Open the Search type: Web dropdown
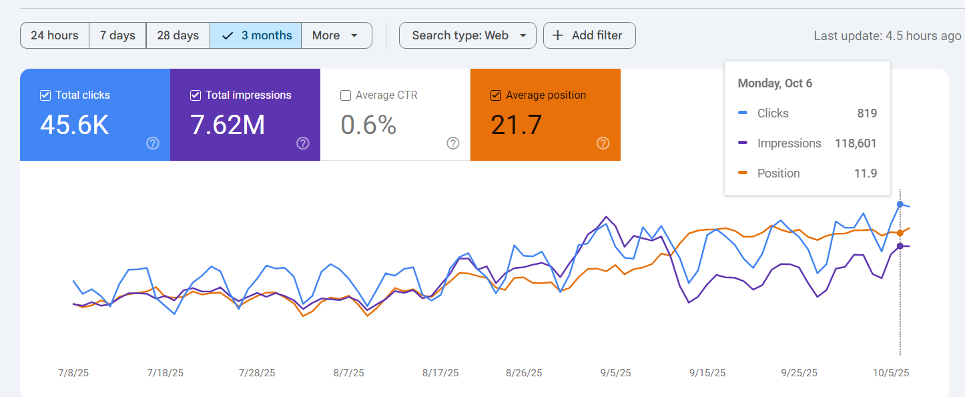965x397 pixels. (467, 35)
